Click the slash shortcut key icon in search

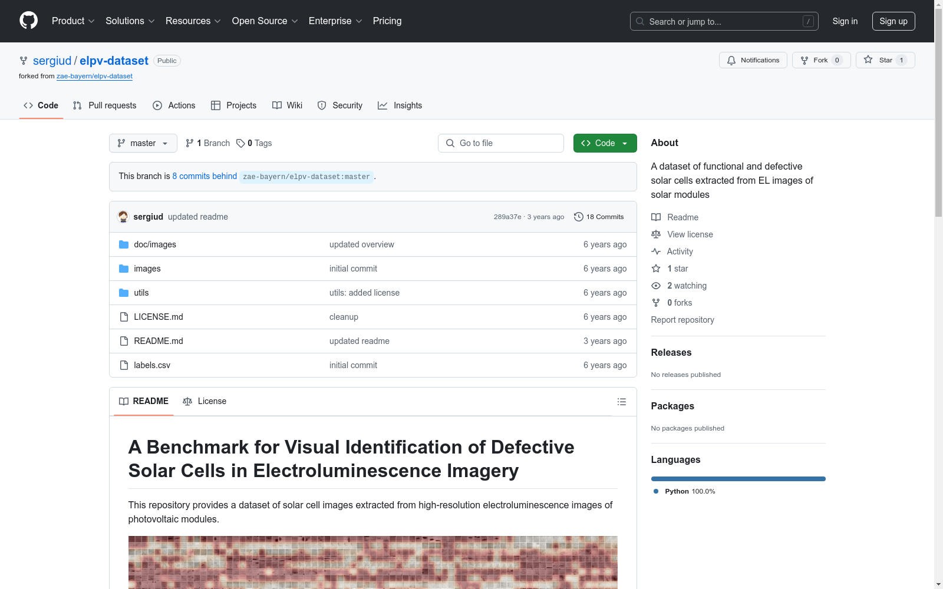[x=808, y=21]
